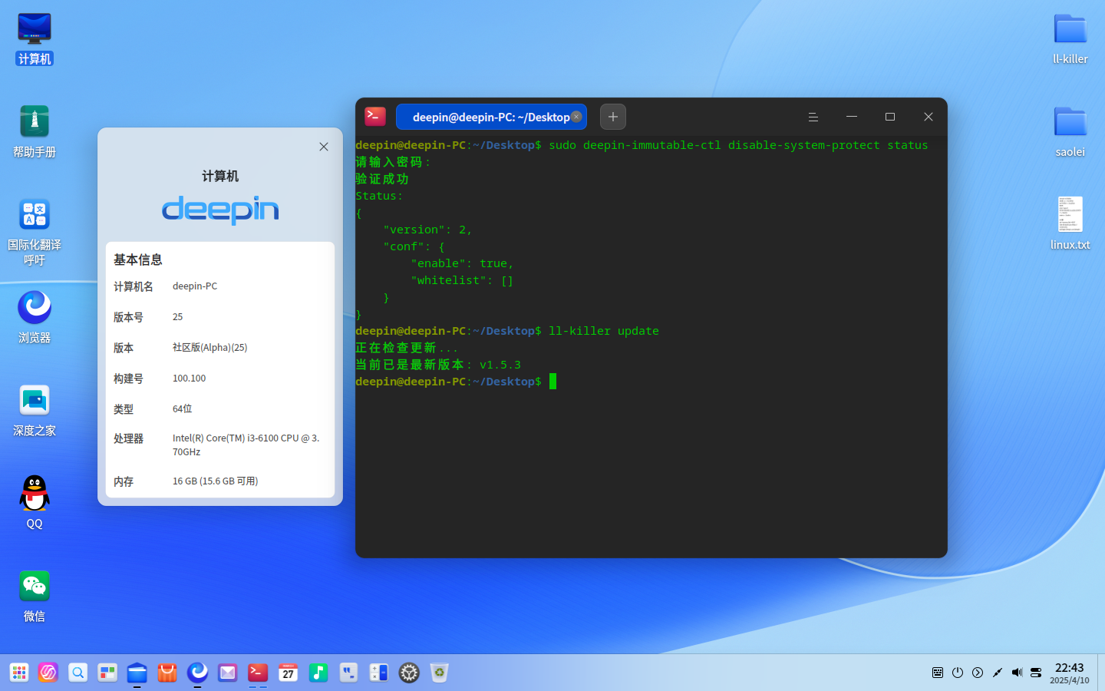Open the launcher grid in the dock
1105x691 pixels.
click(19, 673)
